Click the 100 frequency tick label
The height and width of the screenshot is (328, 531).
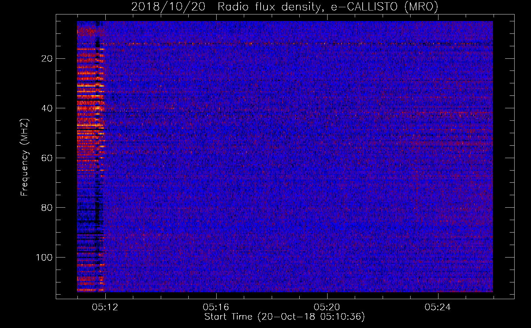click(x=44, y=257)
